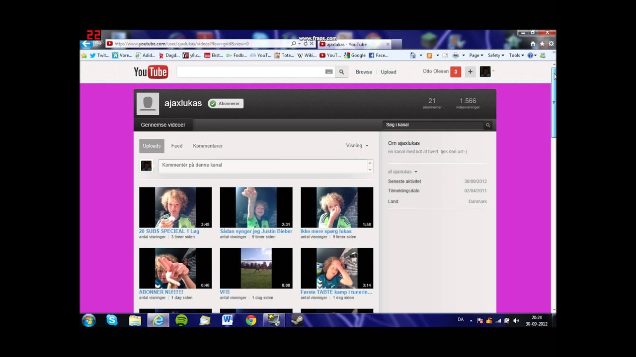Image resolution: width=636 pixels, height=357 pixels.
Task: Click the browser forward arrow
Action: (x=98, y=44)
